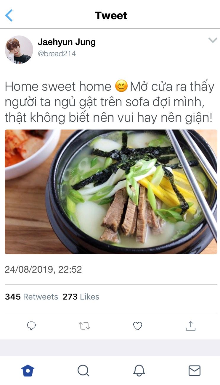
Task: View the list of 345 Retweets
Action: click(32, 297)
